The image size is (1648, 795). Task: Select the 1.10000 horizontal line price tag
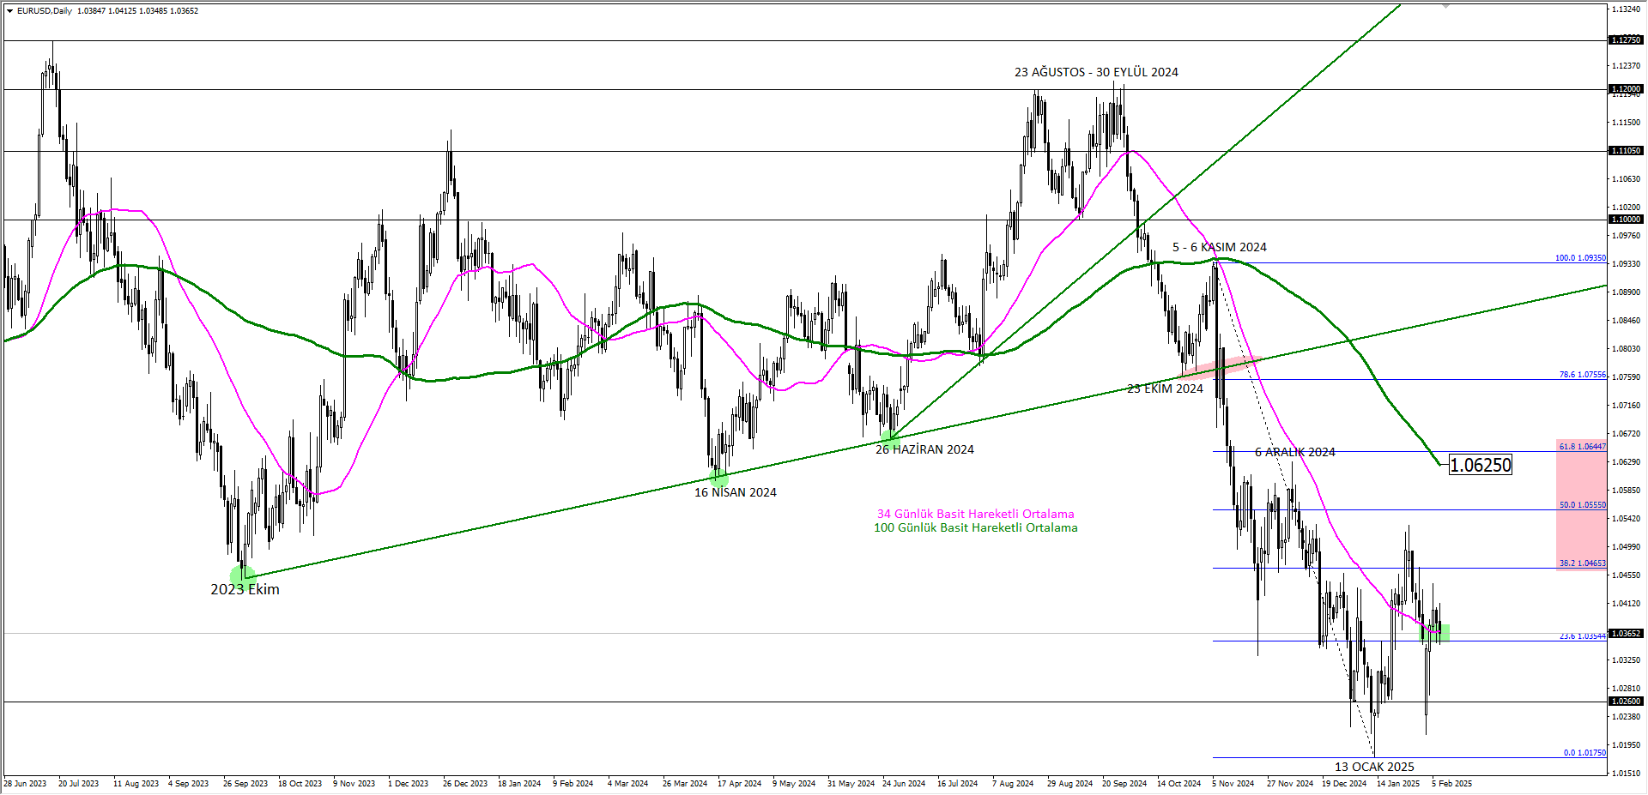(x=1626, y=220)
